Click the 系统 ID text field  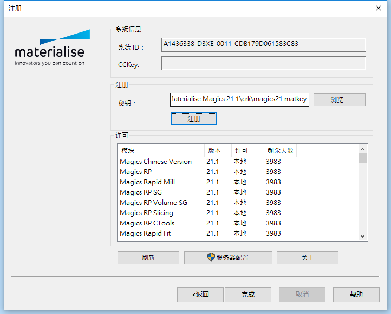(x=264, y=44)
